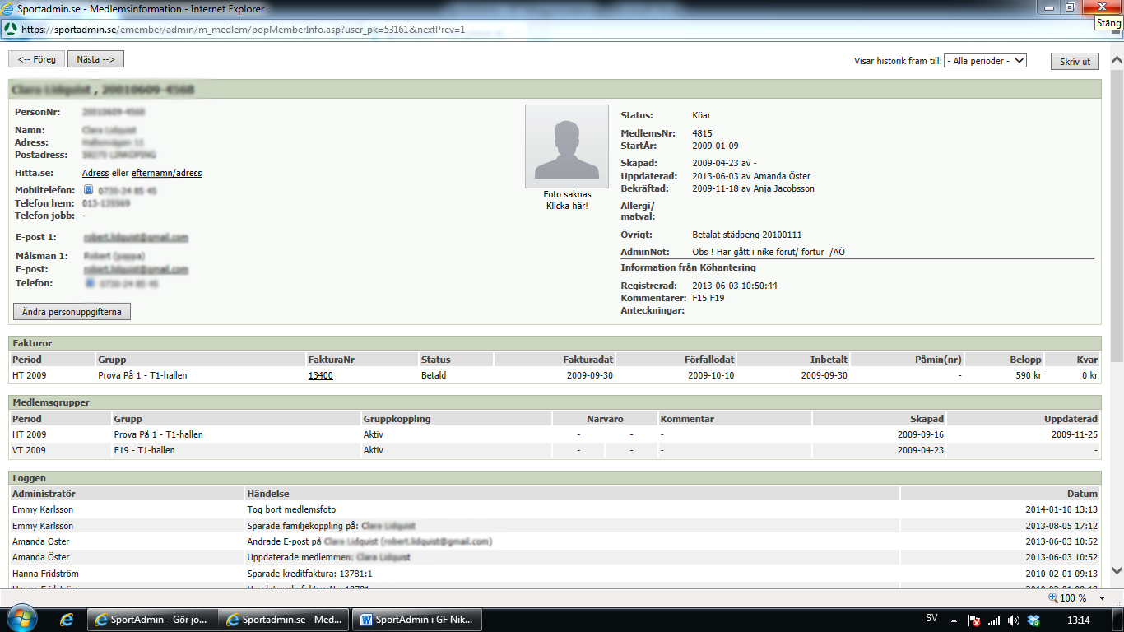Image resolution: width=1124 pixels, height=632 pixels.
Task: Go to next member with Nästa button
Action: point(96,59)
